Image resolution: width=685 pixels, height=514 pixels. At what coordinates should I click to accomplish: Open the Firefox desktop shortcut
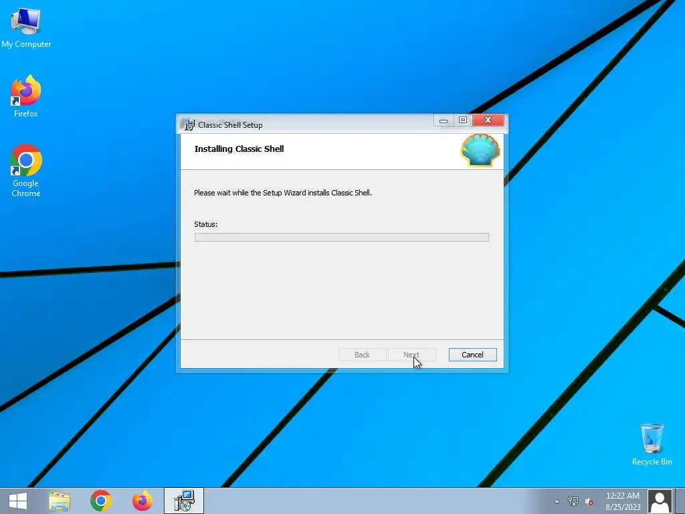click(26, 96)
